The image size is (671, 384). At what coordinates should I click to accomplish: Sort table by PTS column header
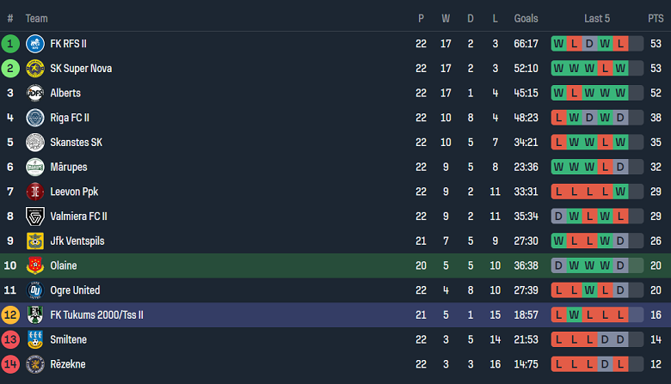coord(656,18)
